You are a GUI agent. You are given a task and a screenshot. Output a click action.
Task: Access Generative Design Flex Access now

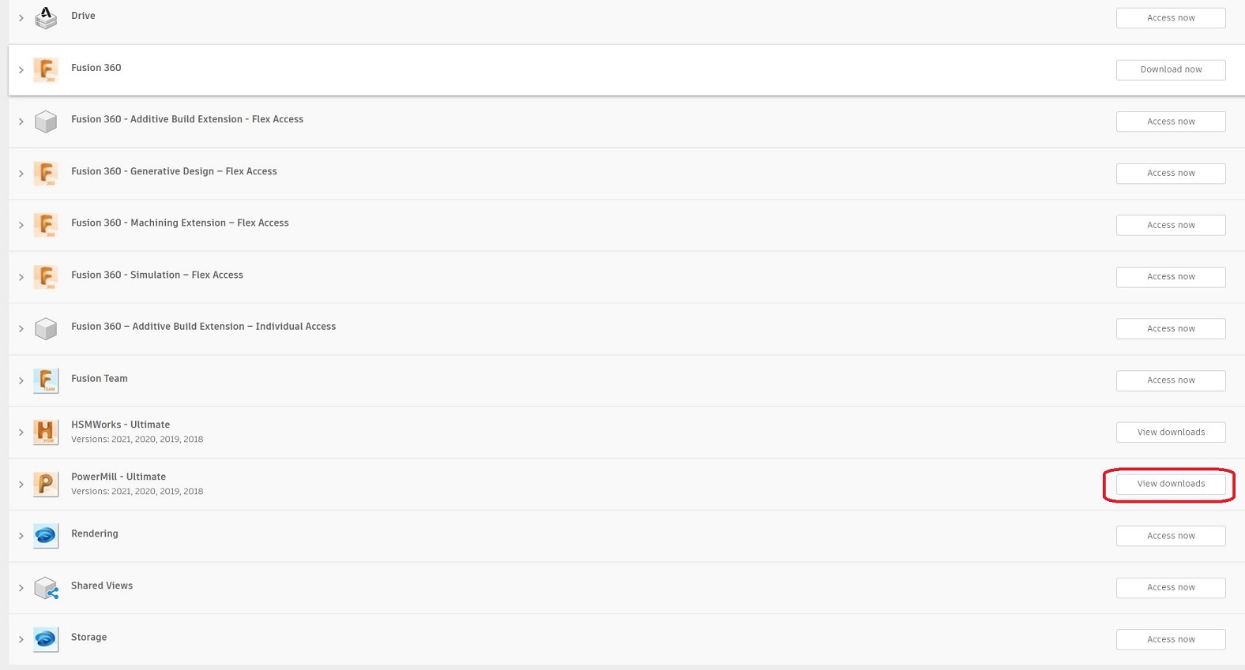(1171, 174)
